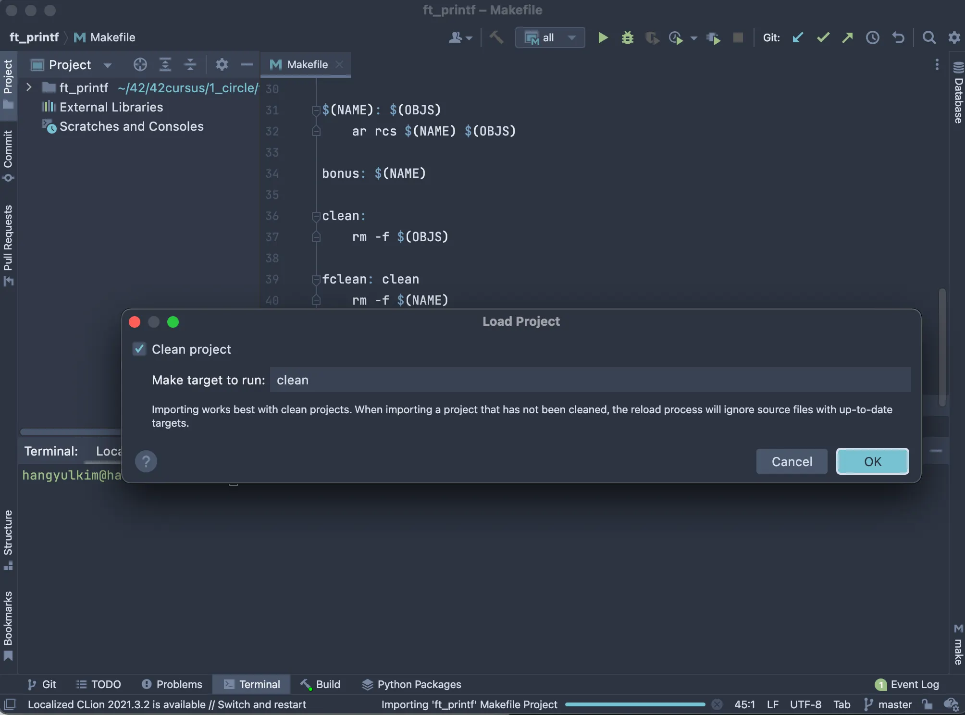The height and width of the screenshot is (715, 965).
Task: Click locate target icon in Project panel
Action: pyautogui.click(x=140, y=64)
